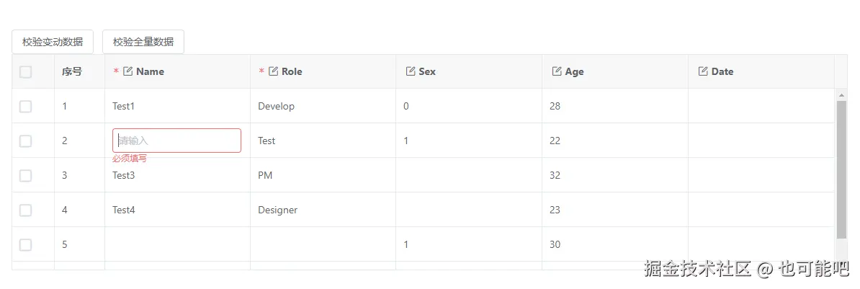Screen dimensions: 860x289
Task: Click the table's vertical scrollbar thumb
Action: [x=841, y=169]
